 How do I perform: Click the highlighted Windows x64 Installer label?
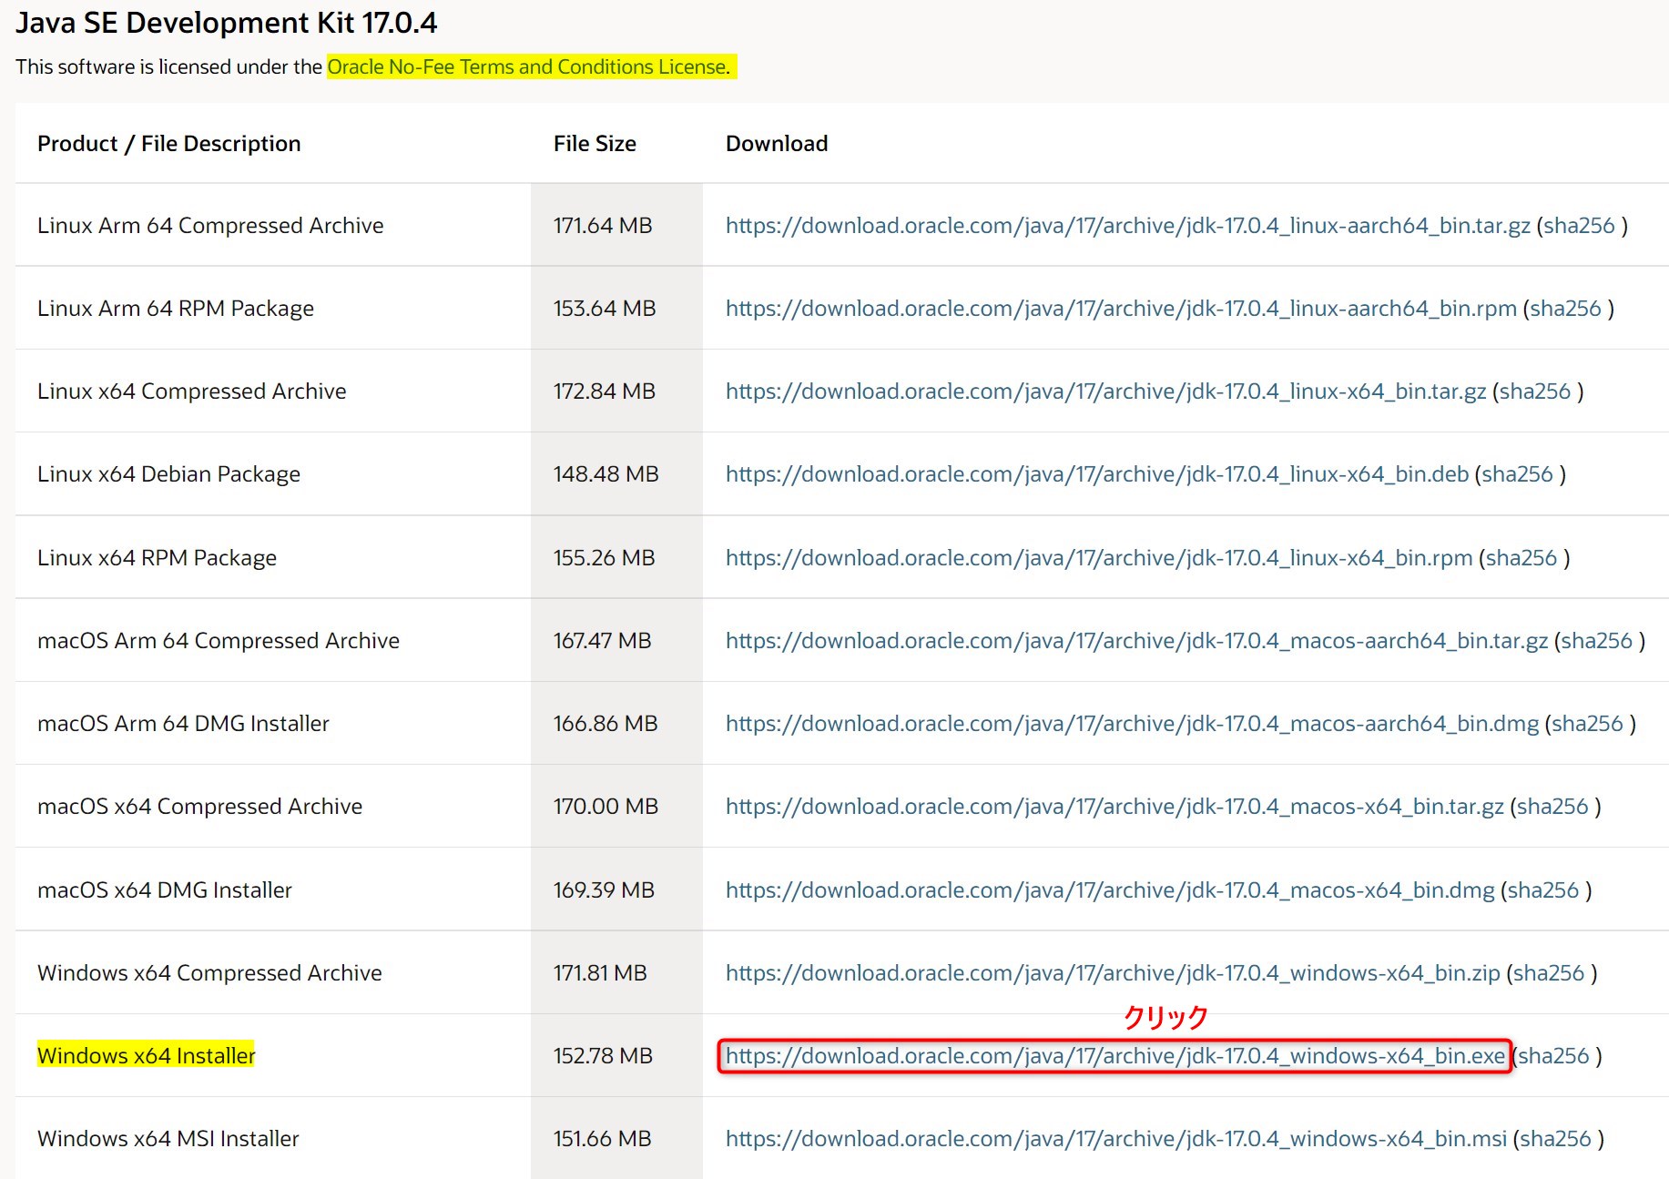(x=146, y=1056)
